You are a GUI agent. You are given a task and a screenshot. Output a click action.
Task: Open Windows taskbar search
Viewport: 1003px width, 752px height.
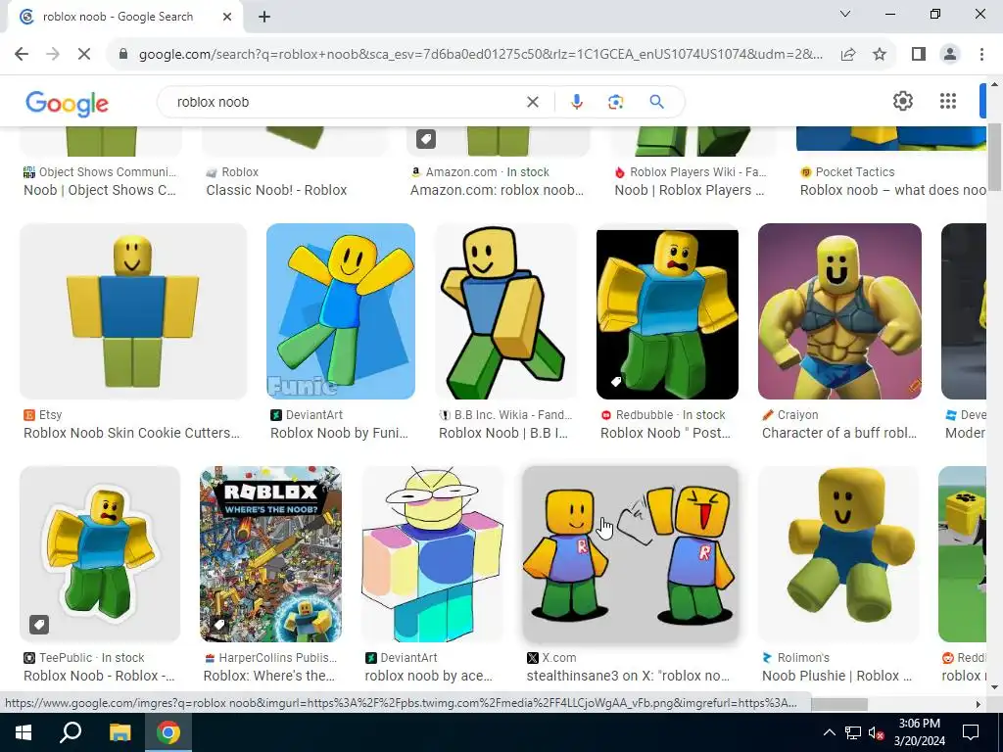point(71,732)
